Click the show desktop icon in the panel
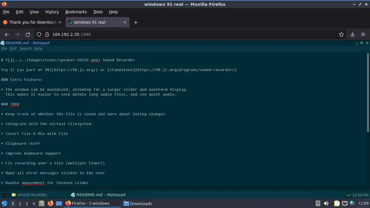The height and width of the screenshot is (208, 370). pyautogui.click(x=59, y=203)
